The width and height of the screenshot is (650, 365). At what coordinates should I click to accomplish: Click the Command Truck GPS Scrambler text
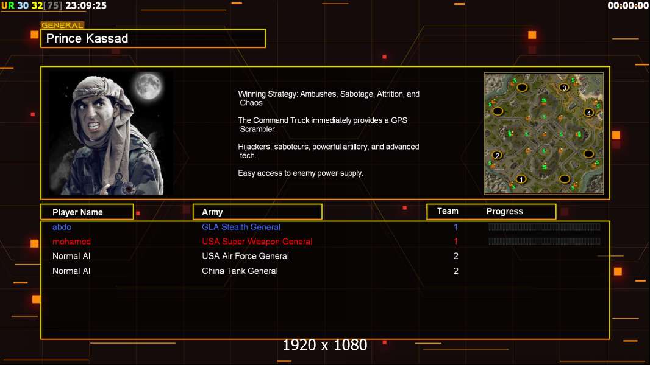[323, 125]
